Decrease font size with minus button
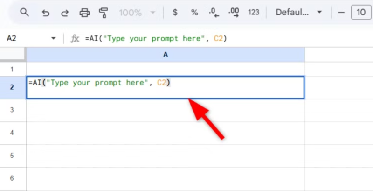The width and height of the screenshot is (373, 191). point(341,13)
